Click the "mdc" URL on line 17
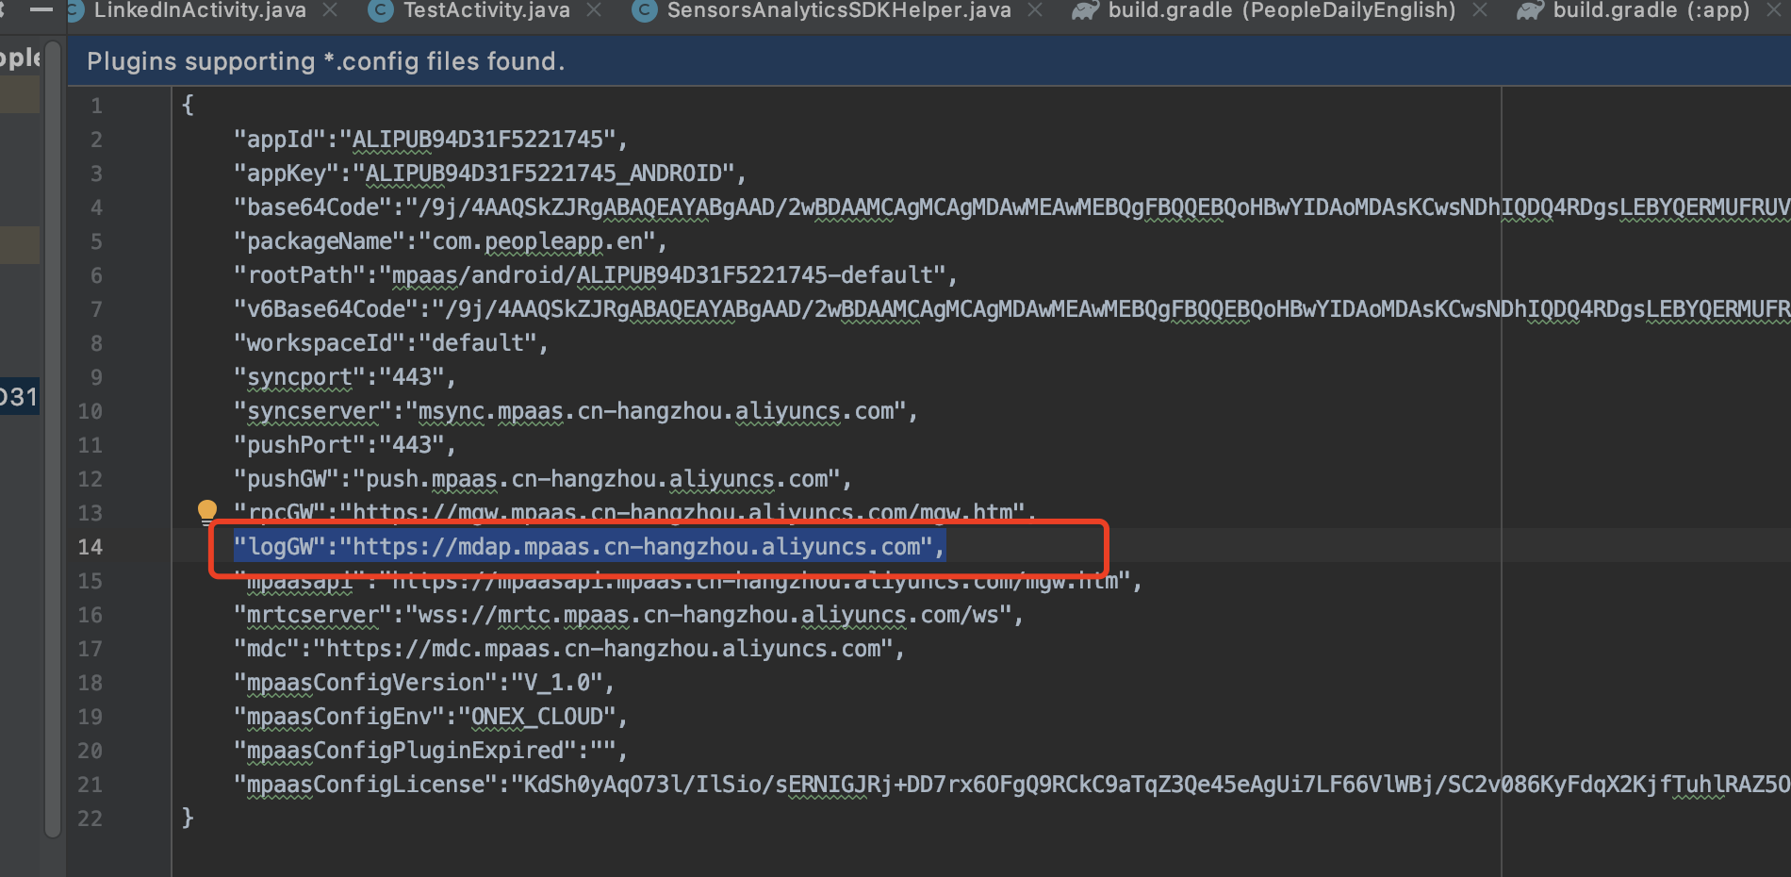This screenshot has height=877, width=1791. pyautogui.click(x=603, y=649)
